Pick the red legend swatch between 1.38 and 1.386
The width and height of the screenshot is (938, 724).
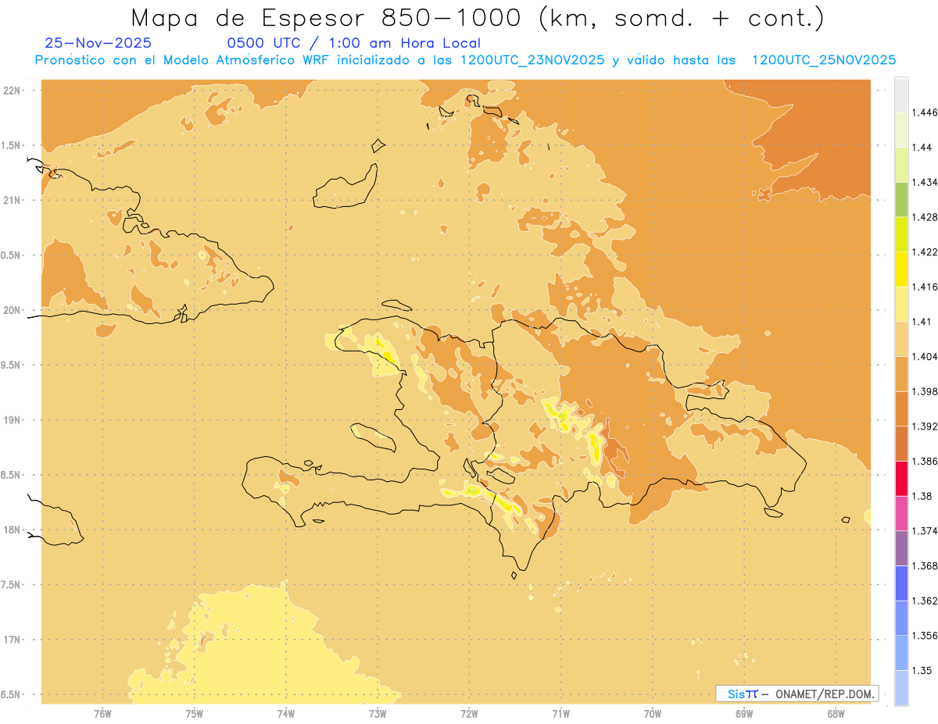(x=901, y=478)
